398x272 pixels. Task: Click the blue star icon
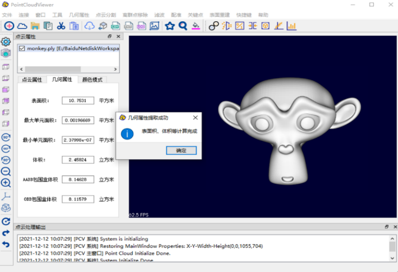tap(169, 26)
